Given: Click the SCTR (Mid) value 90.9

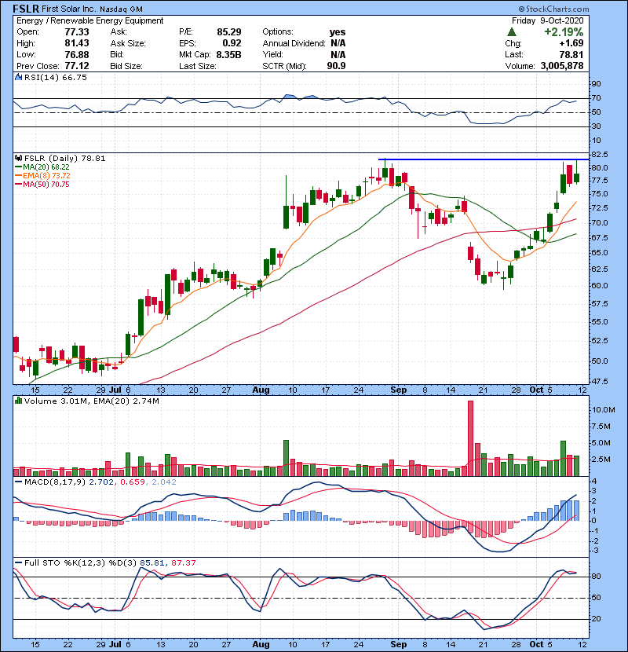Looking at the screenshot, I should pos(336,66).
